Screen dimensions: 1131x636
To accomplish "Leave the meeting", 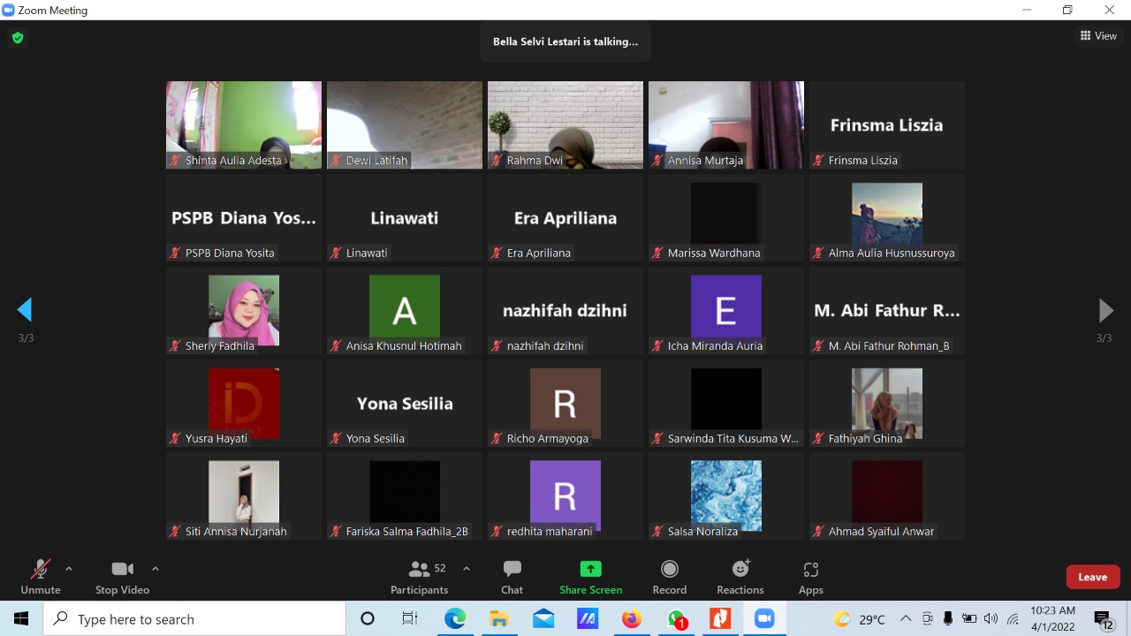I will [x=1092, y=577].
